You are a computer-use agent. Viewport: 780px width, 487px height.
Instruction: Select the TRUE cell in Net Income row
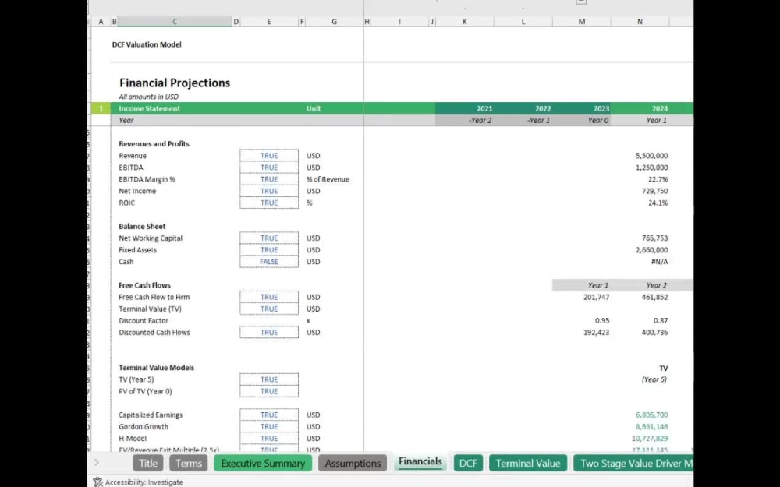coord(269,191)
